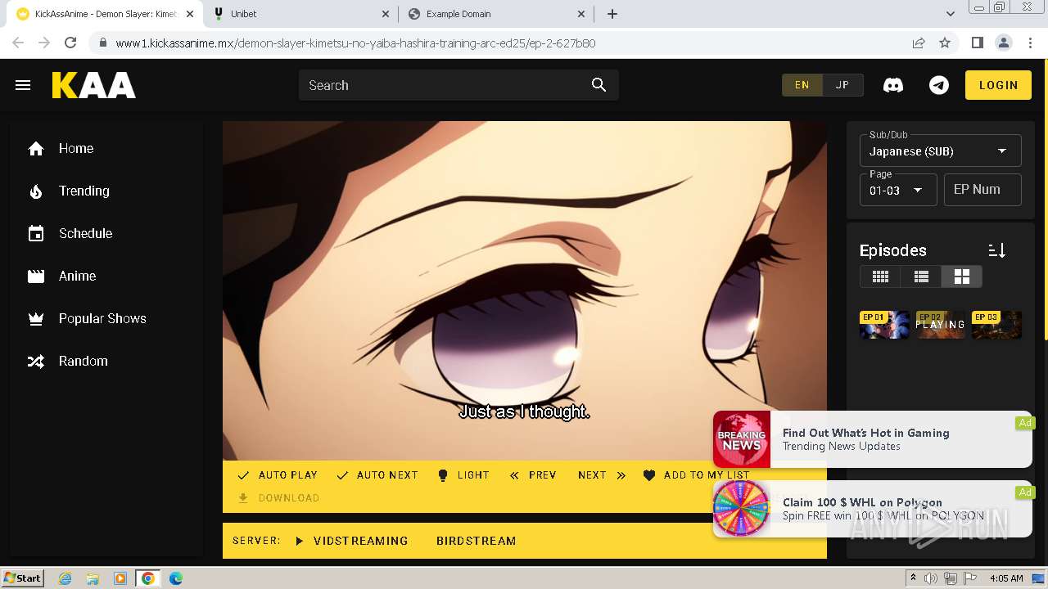Open the Sub/Dub Japanese (SUB) dropdown
The width and height of the screenshot is (1048, 589).
pos(940,151)
